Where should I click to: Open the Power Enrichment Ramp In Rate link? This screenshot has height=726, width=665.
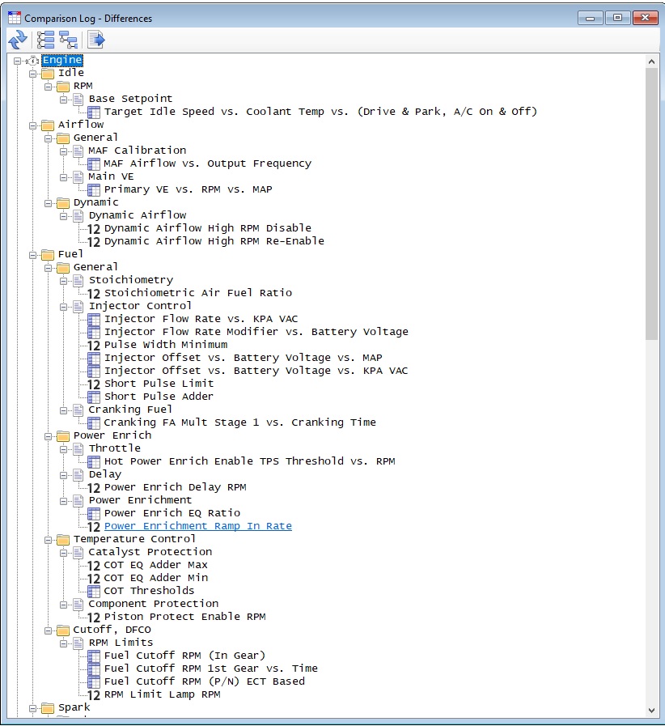[x=198, y=526]
